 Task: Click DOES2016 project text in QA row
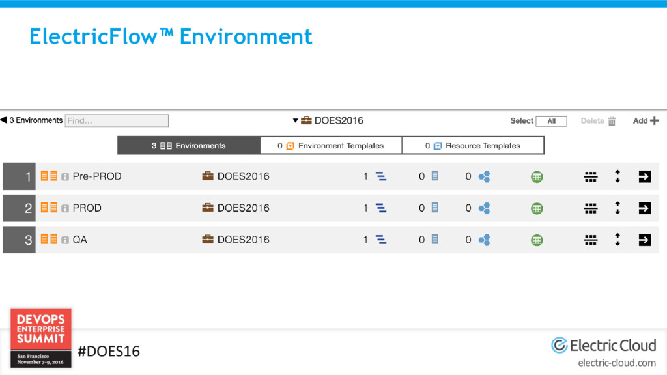point(244,240)
